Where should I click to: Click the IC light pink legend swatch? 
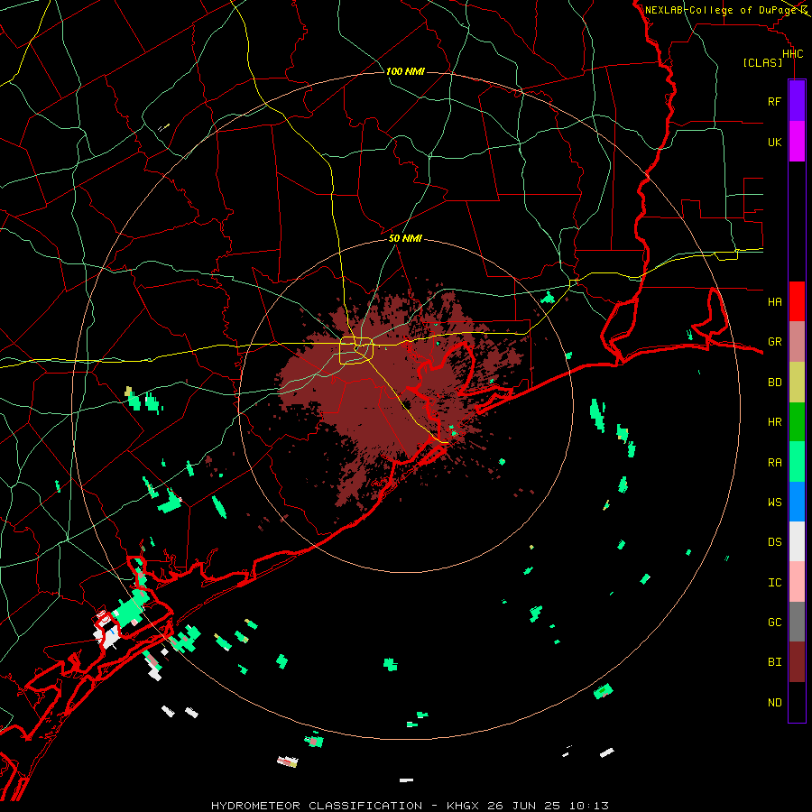797,582
